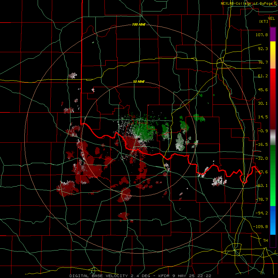Click the -63.1 legend value
The image size is (278, 278).
[x=262, y=186]
